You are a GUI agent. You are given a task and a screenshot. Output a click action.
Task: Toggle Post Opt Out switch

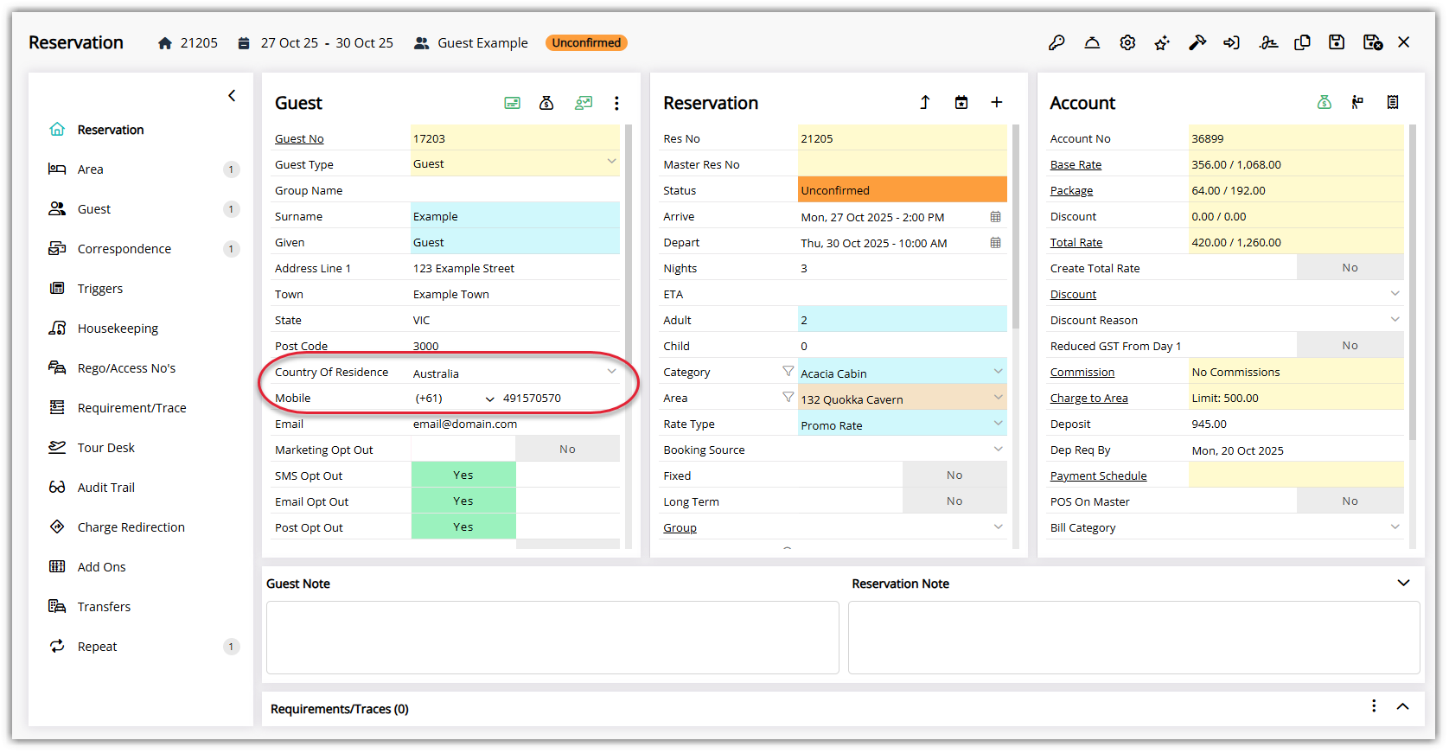515,526
